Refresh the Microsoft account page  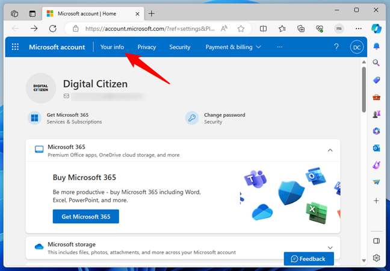(x=53, y=29)
